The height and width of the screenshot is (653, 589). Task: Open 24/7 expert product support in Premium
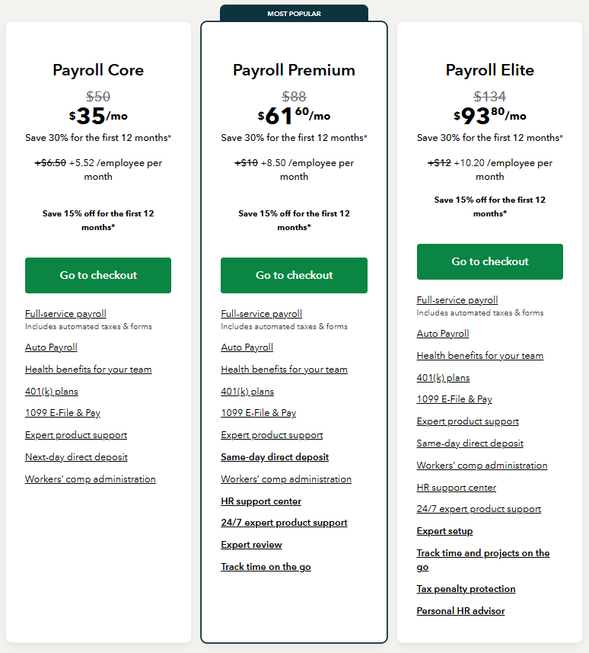point(284,523)
